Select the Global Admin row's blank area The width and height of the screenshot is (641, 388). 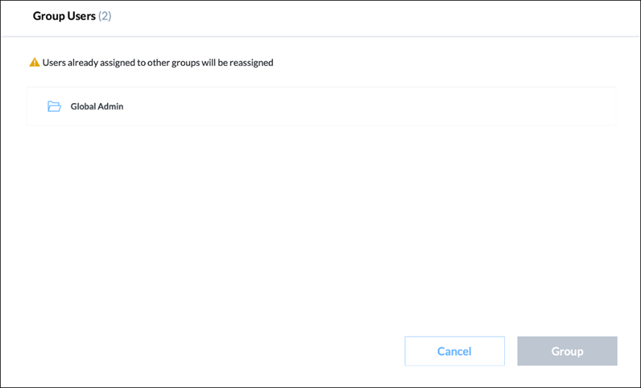(368, 106)
